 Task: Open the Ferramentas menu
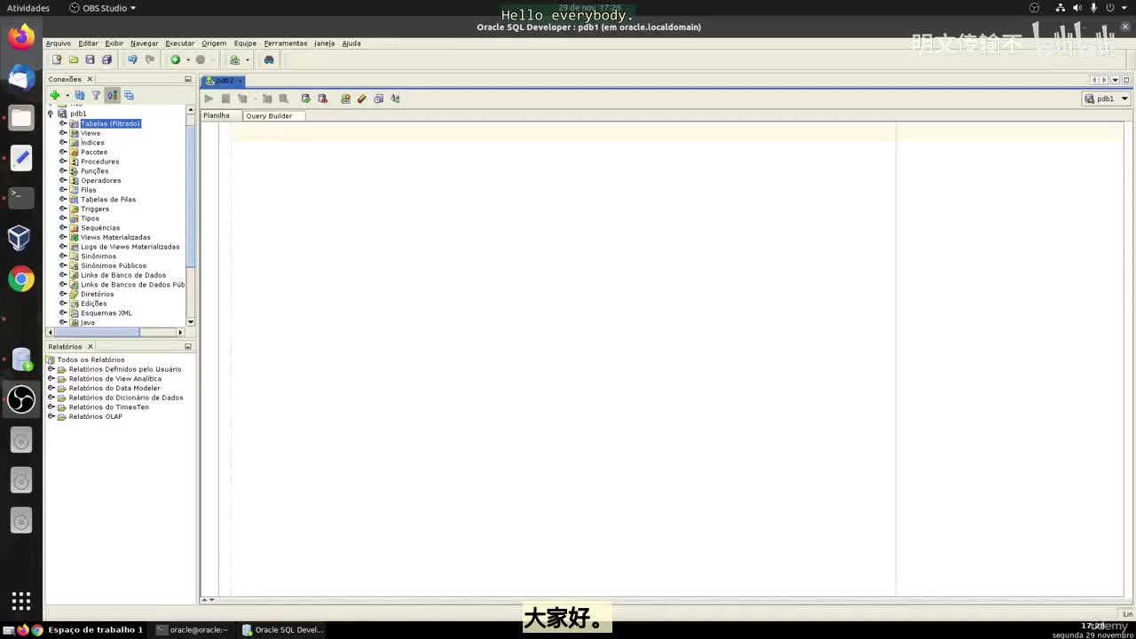point(286,43)
